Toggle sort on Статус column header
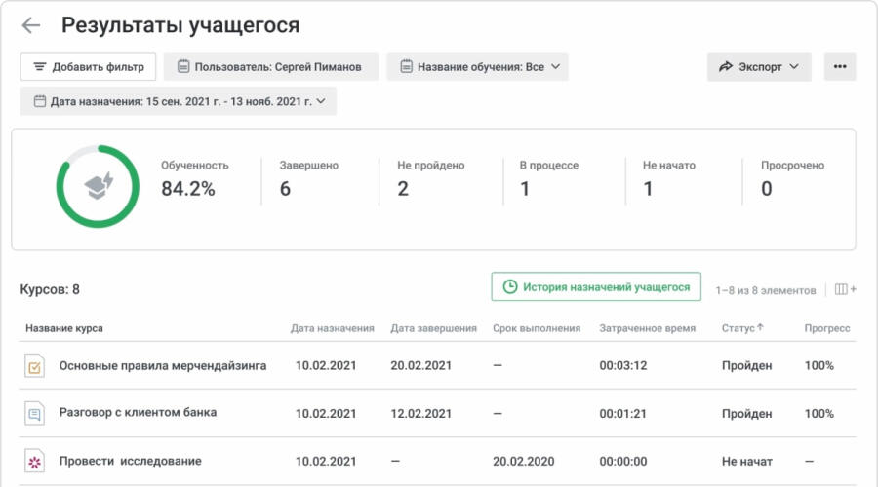The height and width of the screenshot is (487, 878). coord(742,328)
